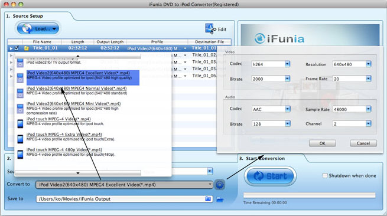Image resolution: width=387 pixels, height=216 pixels.
Task: Toggle the Shutdown when done checkbox
Action: click(x=325, y=175)
